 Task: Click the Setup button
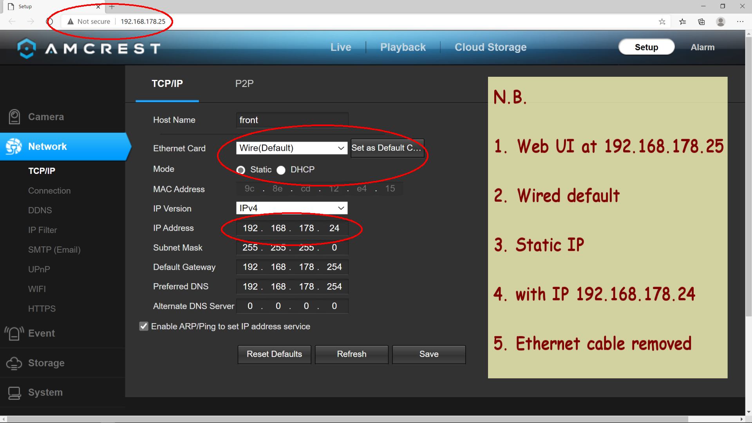(646, 47)
